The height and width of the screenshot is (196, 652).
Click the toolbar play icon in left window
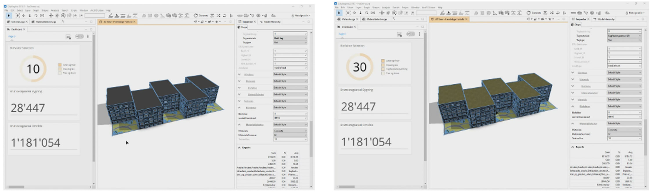(231, 16)
